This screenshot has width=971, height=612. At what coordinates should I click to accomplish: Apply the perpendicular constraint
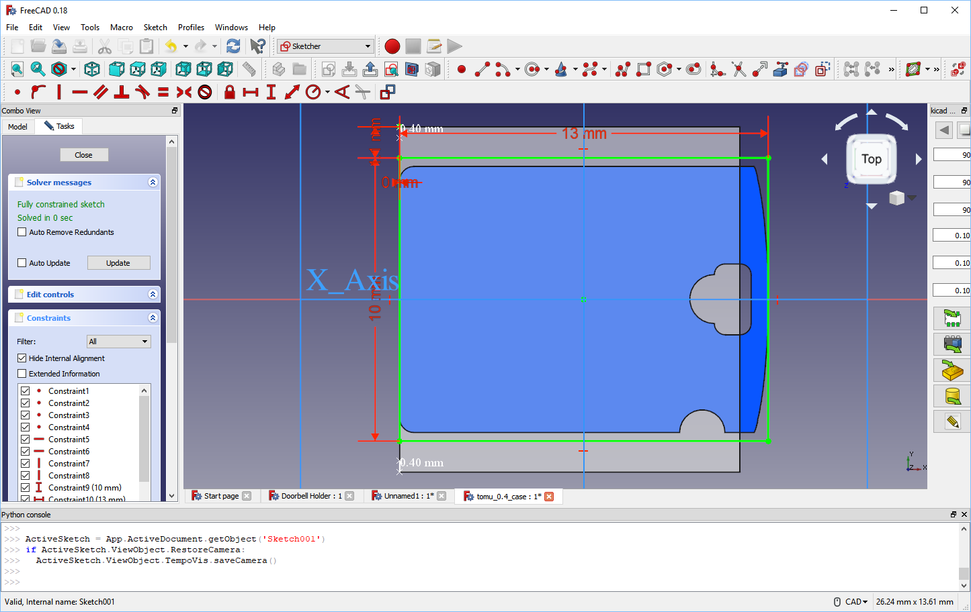click(122, 92)
